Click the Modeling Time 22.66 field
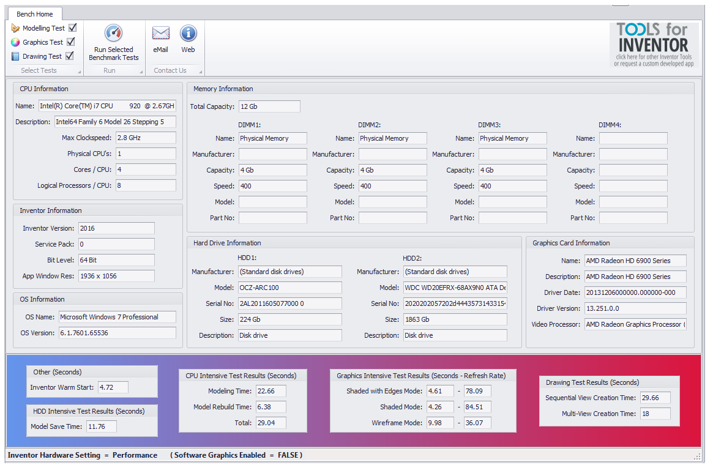 271,391
